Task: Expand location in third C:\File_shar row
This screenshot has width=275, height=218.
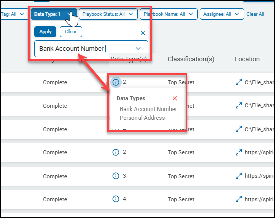Action: [239, 129]
